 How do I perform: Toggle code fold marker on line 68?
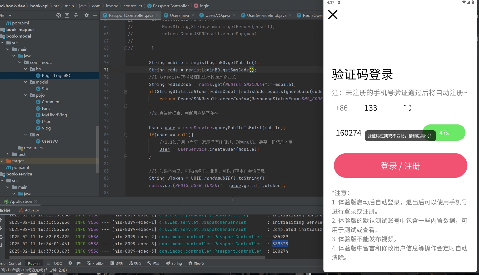click(x=126, y=48)
